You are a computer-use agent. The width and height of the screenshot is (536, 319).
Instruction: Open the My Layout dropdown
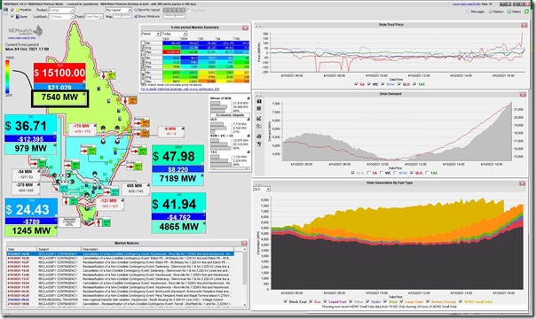coord(119,11)
